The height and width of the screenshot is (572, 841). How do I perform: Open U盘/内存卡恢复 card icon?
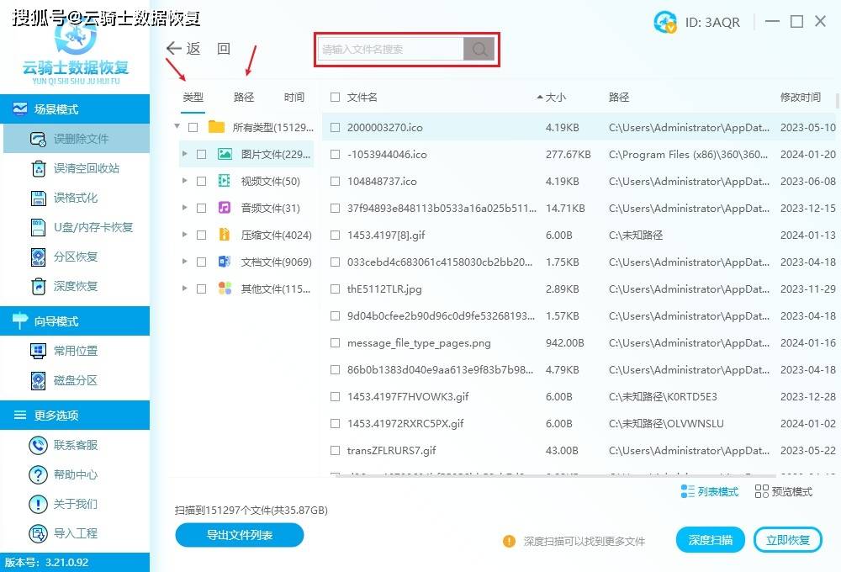point(39,227)
